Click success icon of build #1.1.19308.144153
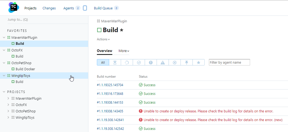The image size is (288, 132). click(141, 102)
